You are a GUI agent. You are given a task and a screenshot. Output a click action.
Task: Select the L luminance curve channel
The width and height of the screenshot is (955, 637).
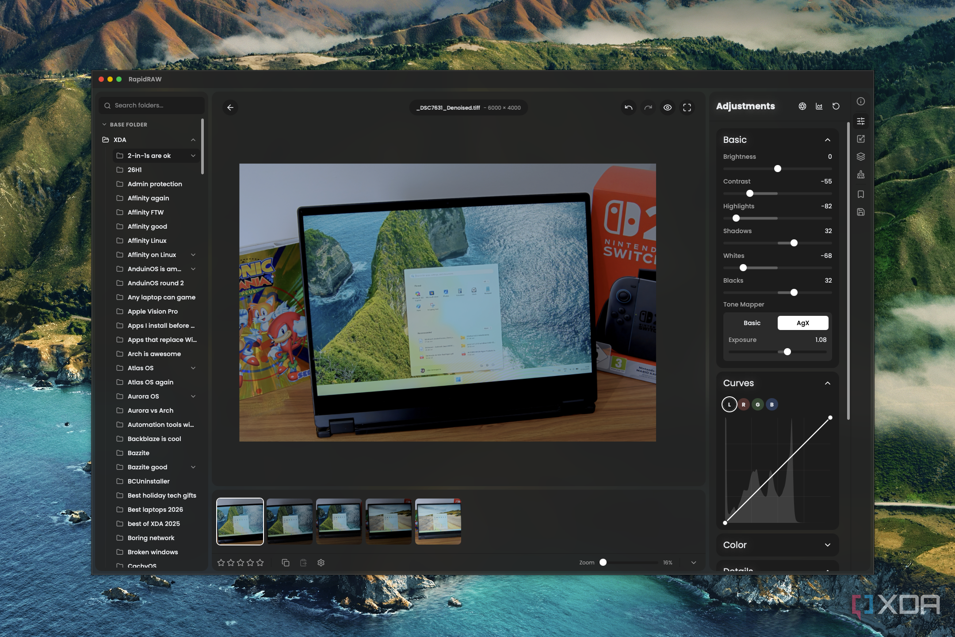pyautogui.click(x=730, y=404)
